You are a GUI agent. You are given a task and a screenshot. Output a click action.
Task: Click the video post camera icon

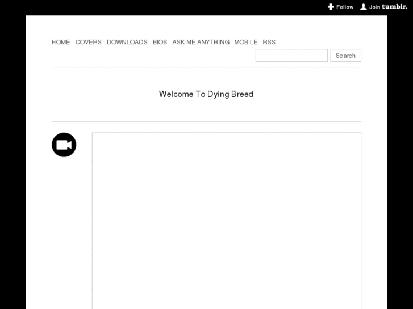coord(64,145)
